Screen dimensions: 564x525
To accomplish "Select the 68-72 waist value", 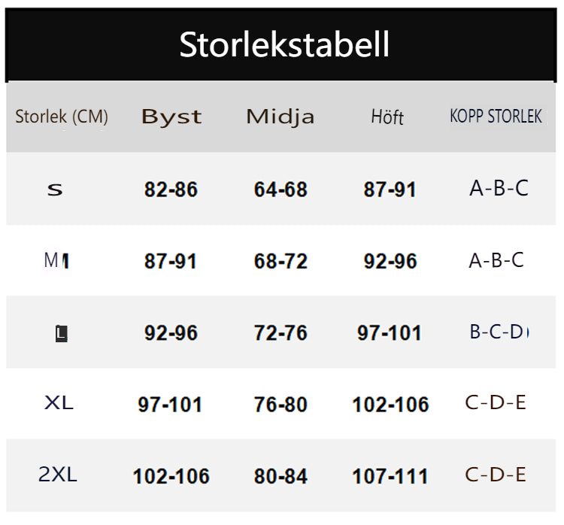I will 280,262.
